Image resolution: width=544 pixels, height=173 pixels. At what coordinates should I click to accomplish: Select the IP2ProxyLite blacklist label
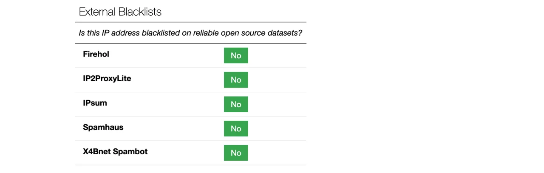coord(107,79)
